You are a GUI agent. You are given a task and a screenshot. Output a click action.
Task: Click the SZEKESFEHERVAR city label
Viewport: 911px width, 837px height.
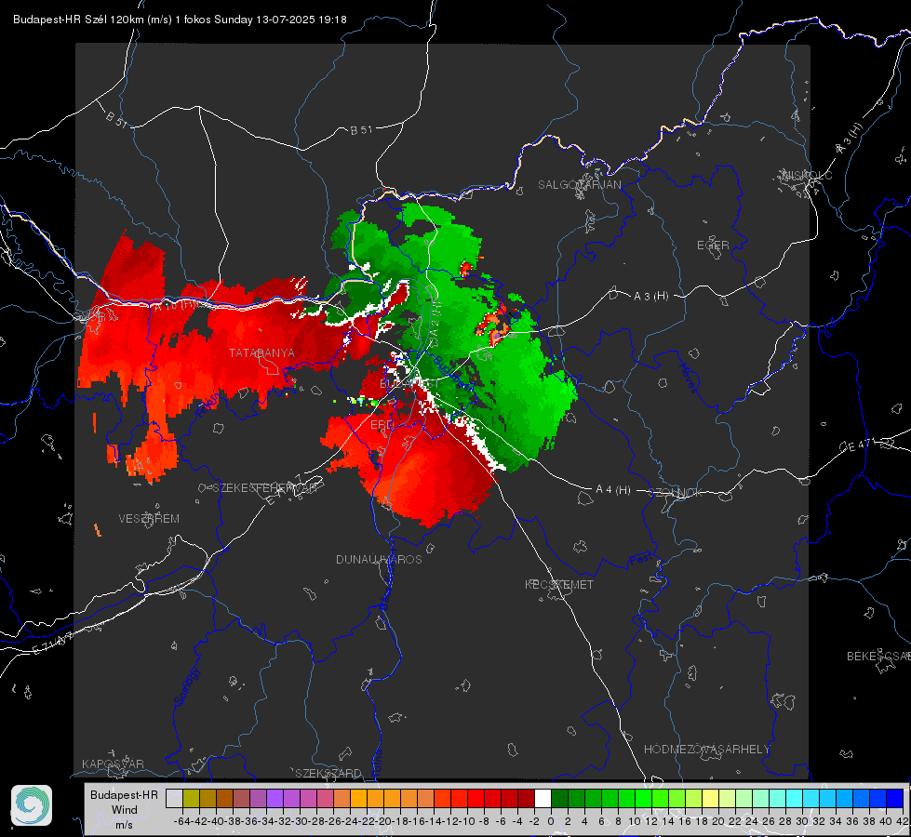tap(264, 488)
